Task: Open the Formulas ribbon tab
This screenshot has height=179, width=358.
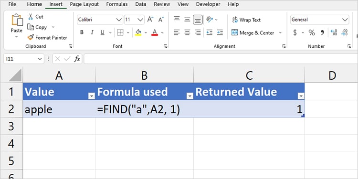Action: coord(117,4)
